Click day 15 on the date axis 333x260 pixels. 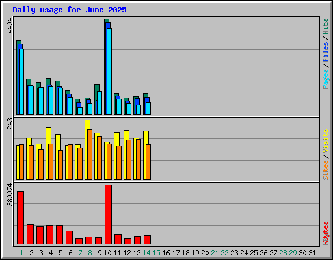pos(156,253)
